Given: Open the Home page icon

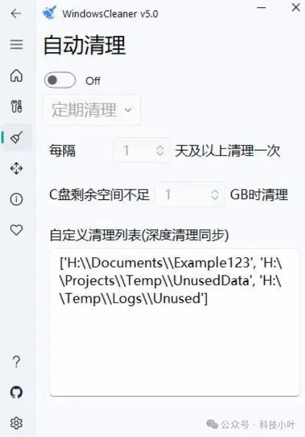Looking at the screenshot, I should tap(16, 76).
